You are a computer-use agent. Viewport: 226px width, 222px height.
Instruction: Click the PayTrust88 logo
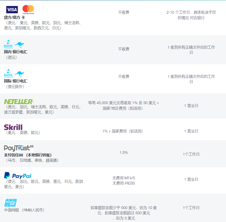pyautogui.click(x=19, y=148)
